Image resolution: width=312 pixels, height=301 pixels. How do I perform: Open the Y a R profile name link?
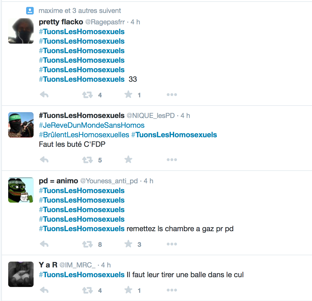(48, 265)
